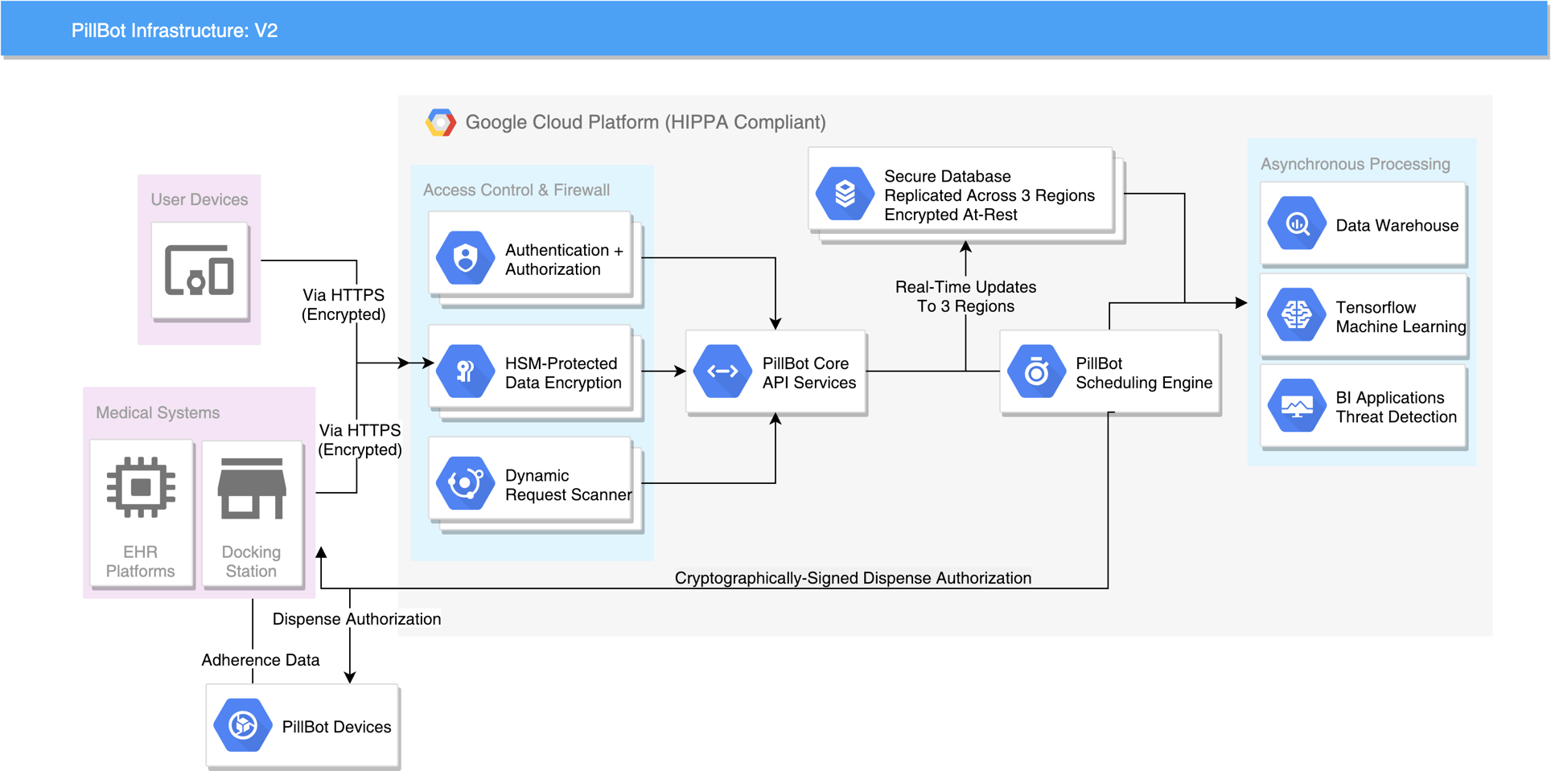This screenshot has height=771, width=1551.
Task: Select the Data Warehouse magnifier icon
Action: (x=1297, y=224)
